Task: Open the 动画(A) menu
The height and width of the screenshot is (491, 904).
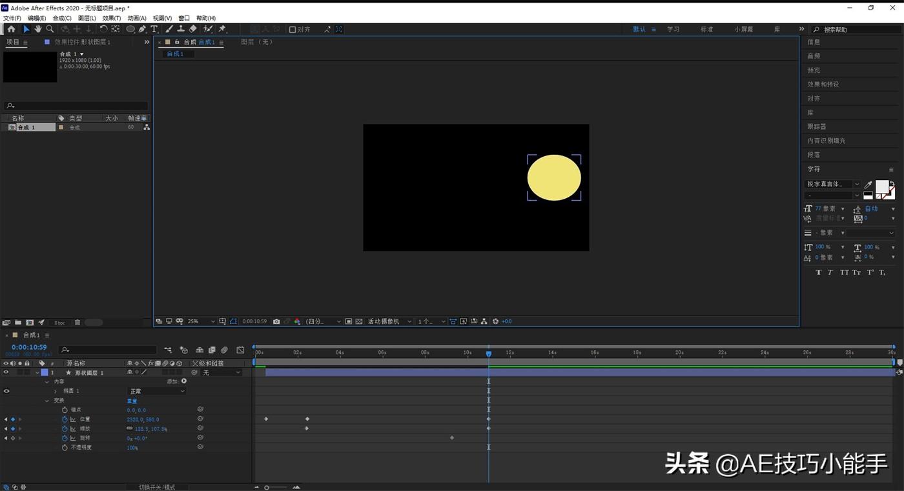Action: [x=137, y=18]
